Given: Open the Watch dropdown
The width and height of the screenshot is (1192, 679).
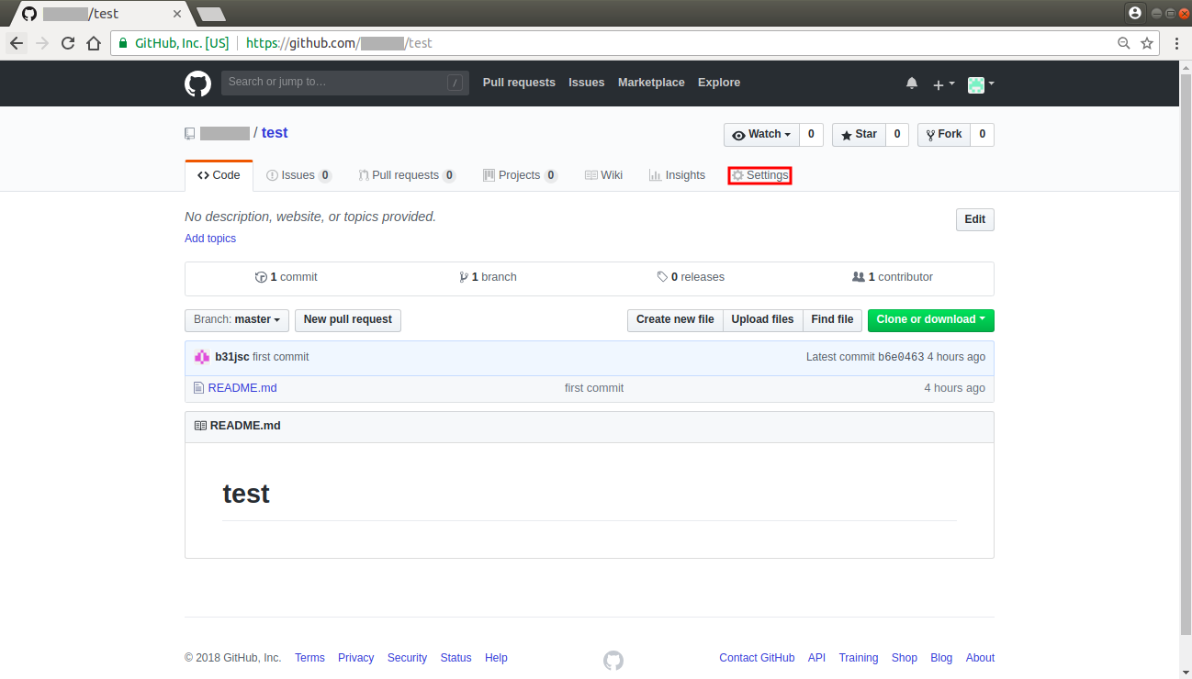Looking at the screenshot, I should 761,135.
